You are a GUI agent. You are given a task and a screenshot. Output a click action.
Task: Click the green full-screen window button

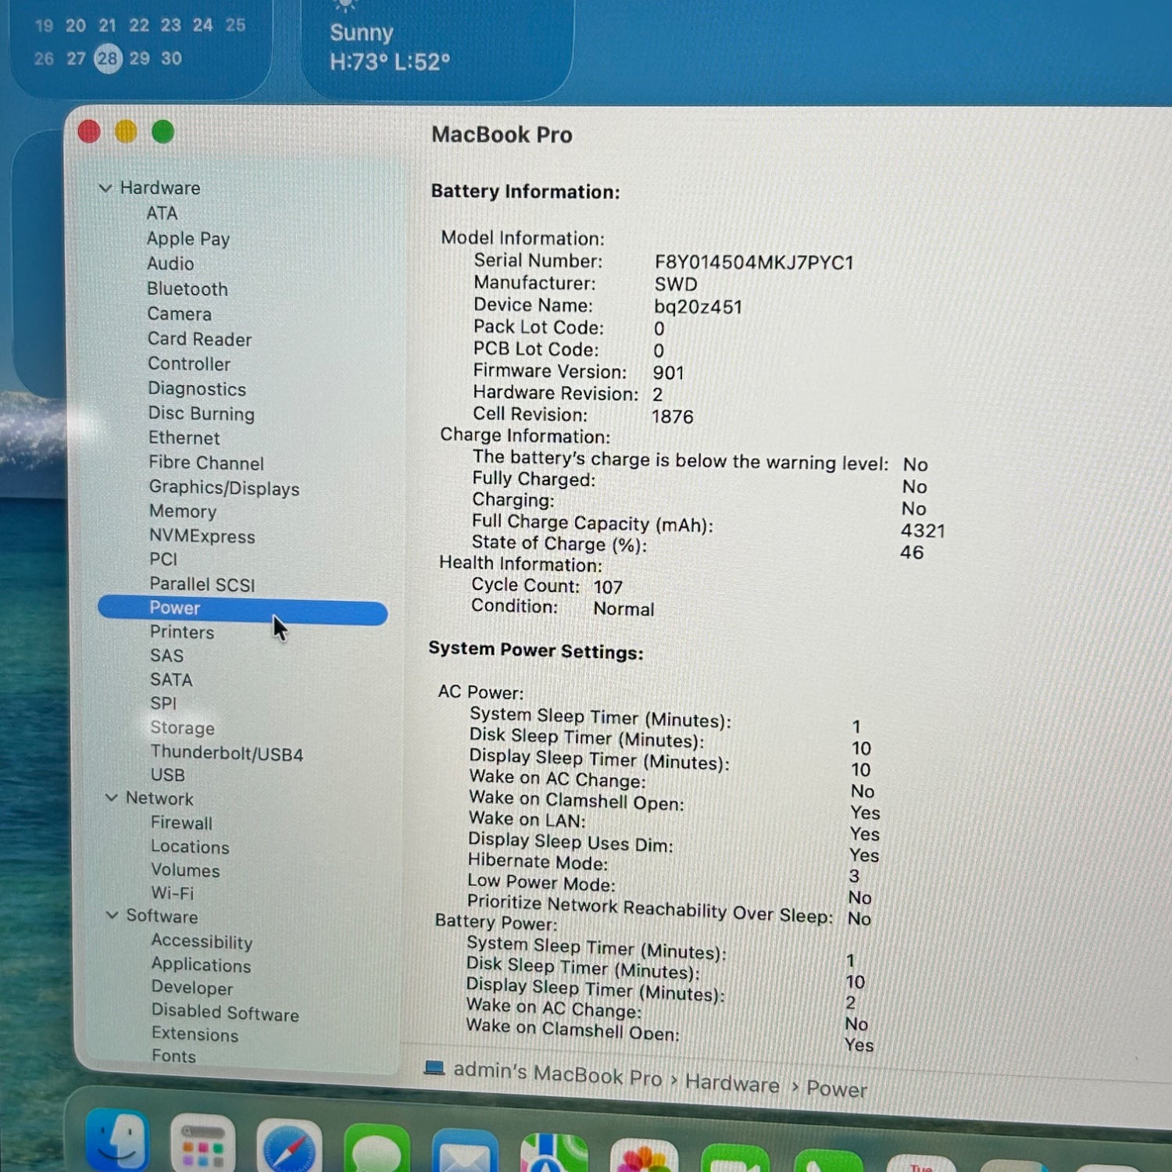pos(163,132)
